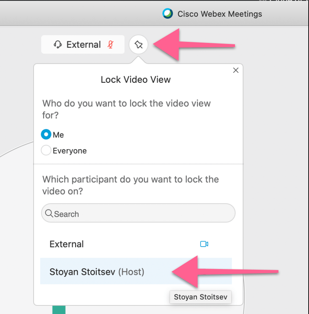The image size is (309, 314).
Task: Click the magnifying glass in the search box
Action: (49, 214)
